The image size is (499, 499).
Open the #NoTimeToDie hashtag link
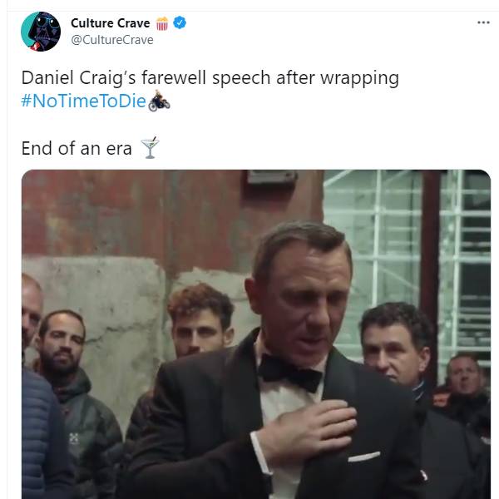[84, 101]
